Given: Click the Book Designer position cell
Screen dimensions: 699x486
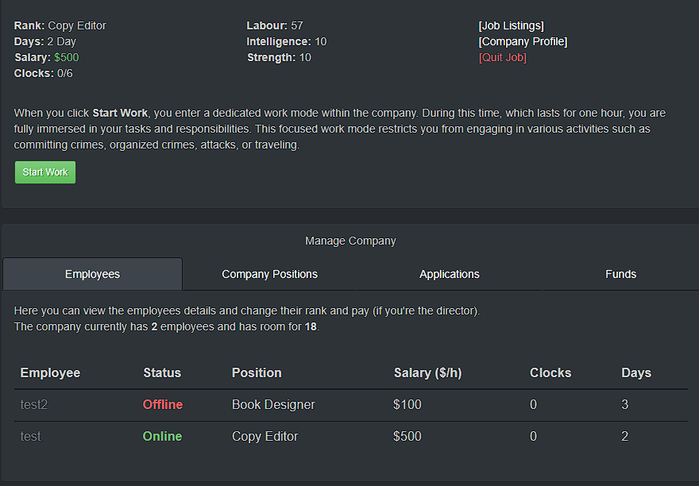Looking at the screenshot, I should click(x=273, y=404).
